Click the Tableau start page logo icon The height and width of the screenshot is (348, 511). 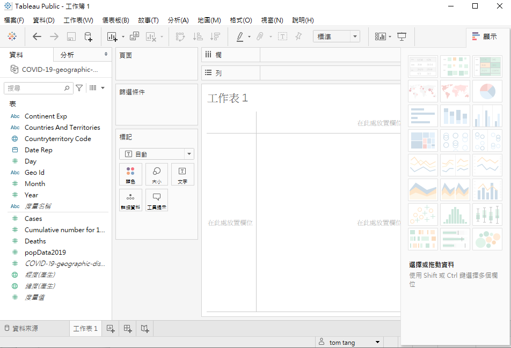pyautogui.click(x=12, y=36)
